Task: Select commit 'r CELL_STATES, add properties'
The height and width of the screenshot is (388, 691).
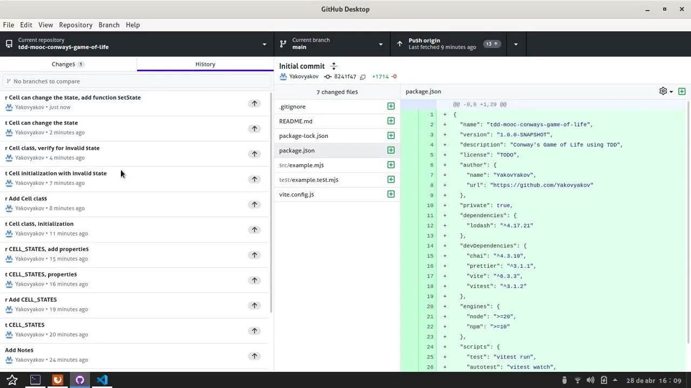Action: pyautogui.click(x=134, y=254)
